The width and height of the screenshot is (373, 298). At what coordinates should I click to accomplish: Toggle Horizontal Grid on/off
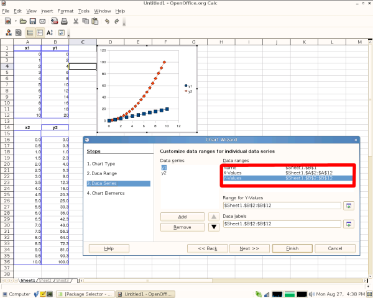pos(30,32)
